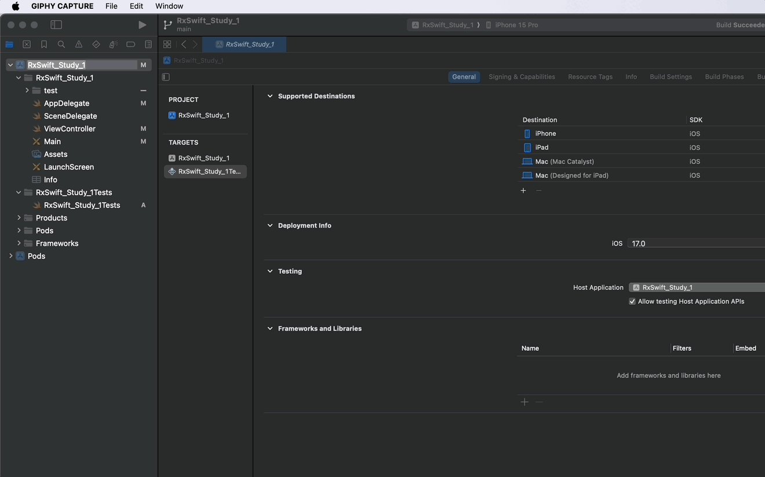Remove a destination with the minus button

click(x=539, y=190)
